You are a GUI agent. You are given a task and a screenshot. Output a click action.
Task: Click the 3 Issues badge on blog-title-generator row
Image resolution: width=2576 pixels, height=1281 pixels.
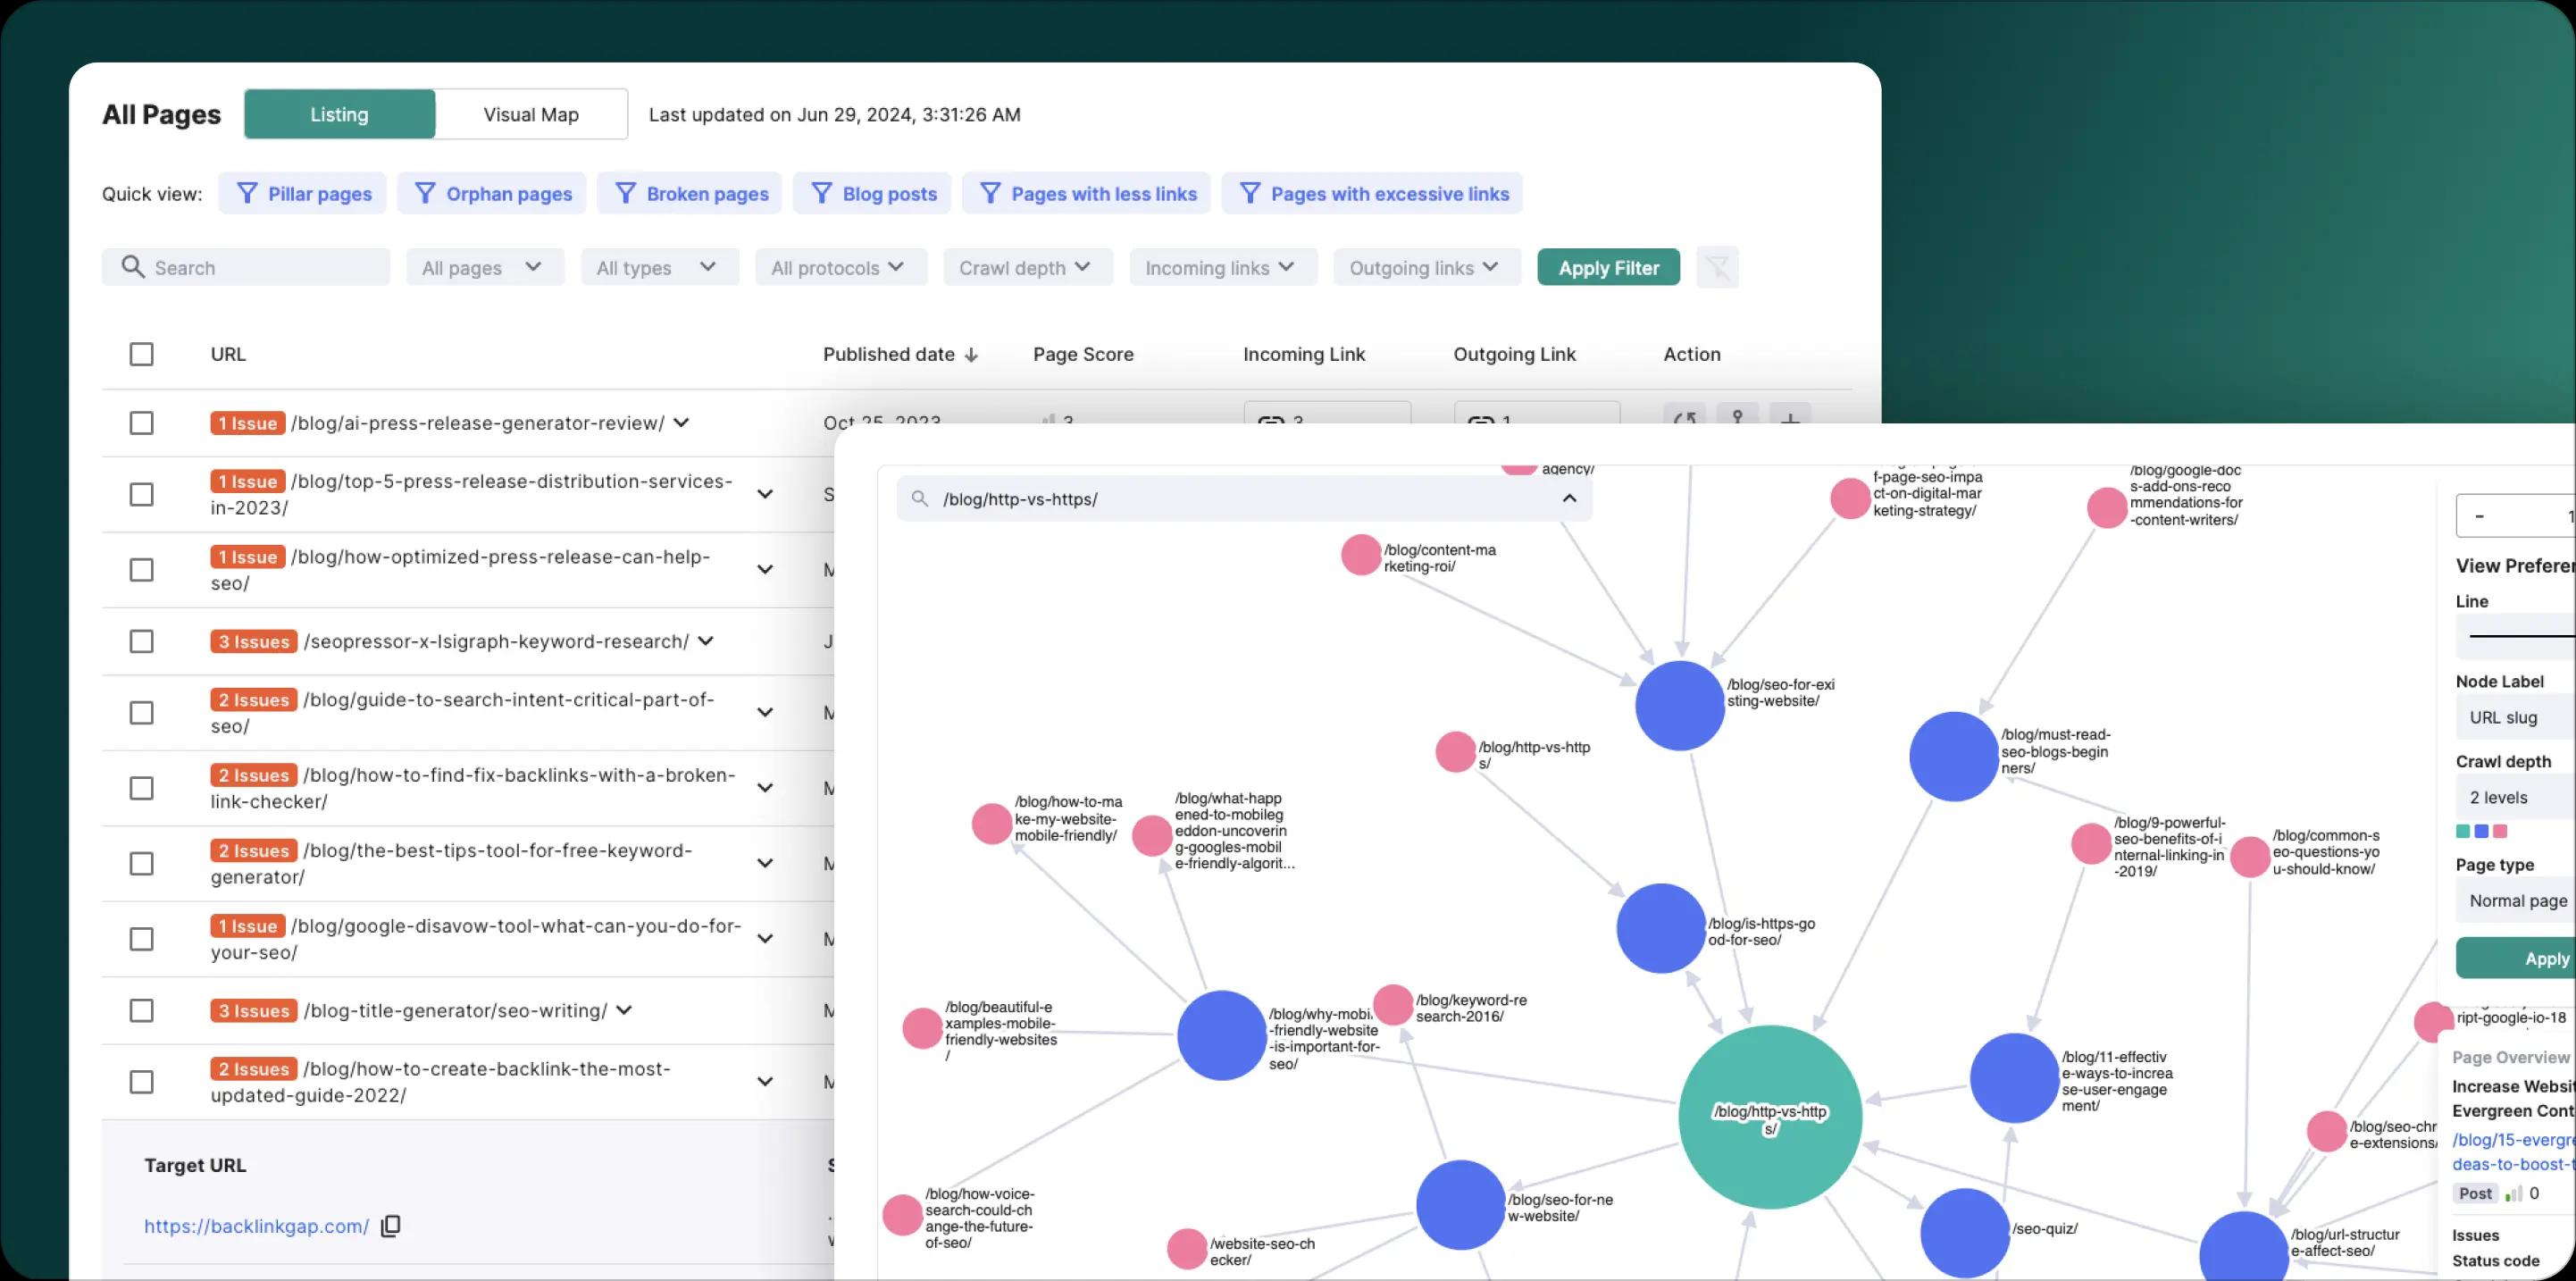pyautogui.click(x=254, y=1011)
